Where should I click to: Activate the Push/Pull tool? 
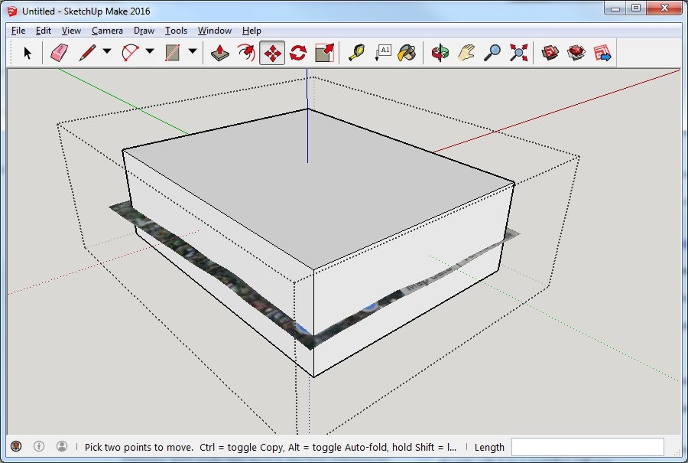coord(220,53)
